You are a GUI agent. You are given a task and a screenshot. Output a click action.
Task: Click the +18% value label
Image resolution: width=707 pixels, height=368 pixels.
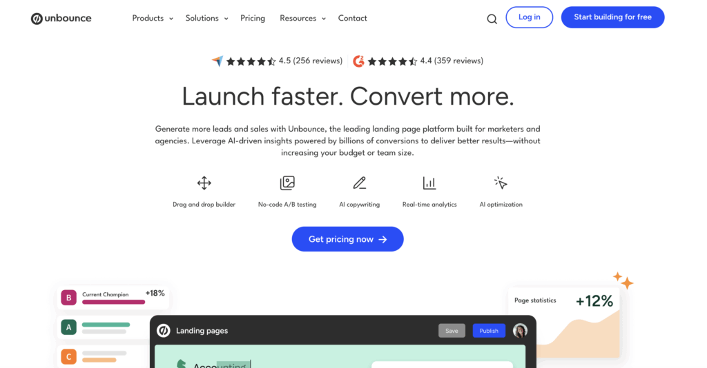coord(155,294)
